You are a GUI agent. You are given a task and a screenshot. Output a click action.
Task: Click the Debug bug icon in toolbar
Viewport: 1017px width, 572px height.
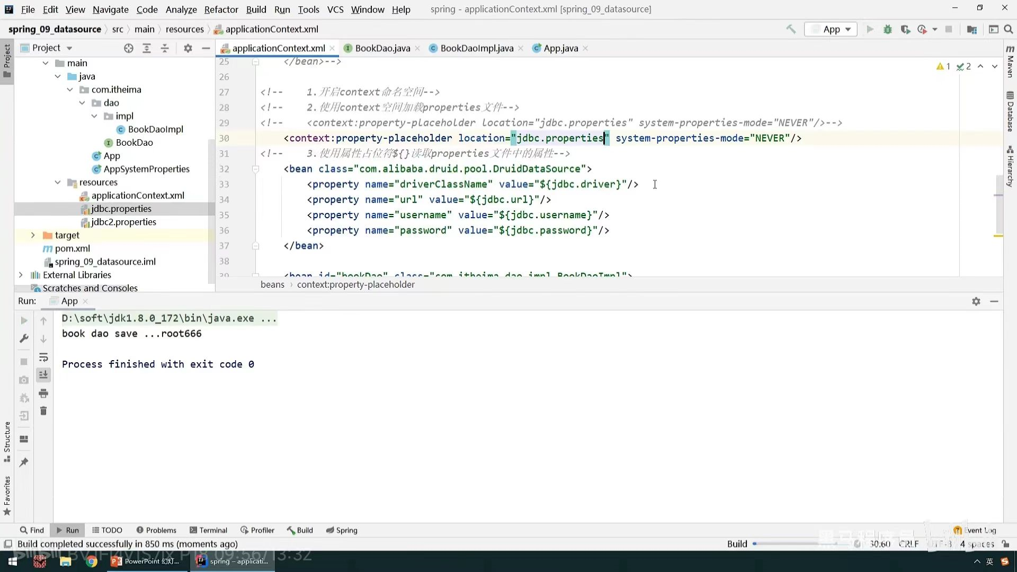[x=888, y=29]
